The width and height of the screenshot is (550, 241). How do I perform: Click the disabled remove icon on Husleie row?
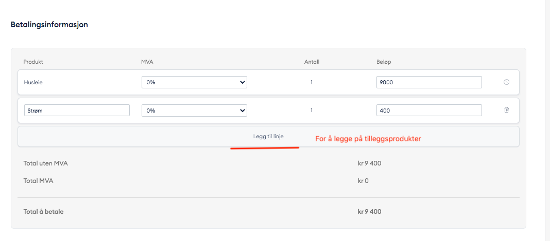point(506,82)
